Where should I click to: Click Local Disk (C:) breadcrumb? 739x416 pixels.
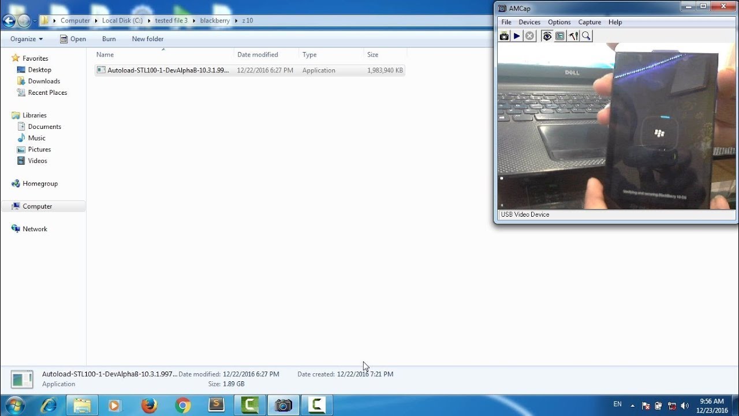coord(122,20)
